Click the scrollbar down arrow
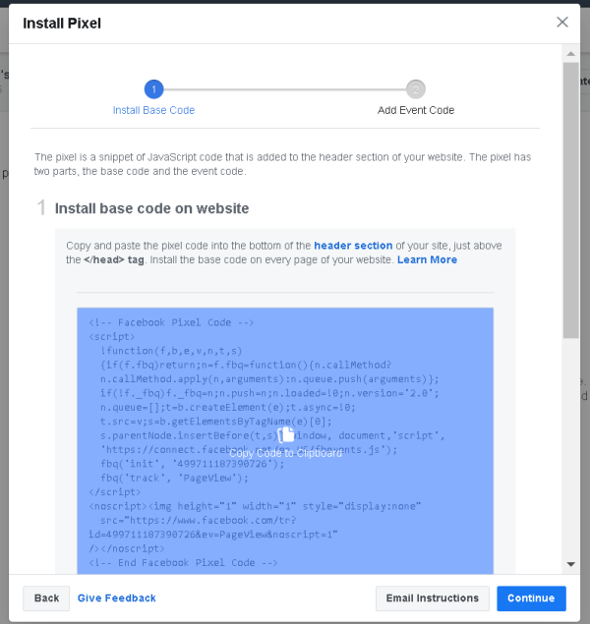This screenshot has width=590, height=624. click(571, 564)
